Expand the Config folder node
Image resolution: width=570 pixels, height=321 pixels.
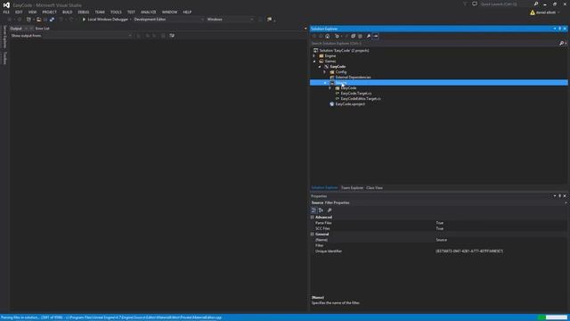[325, 72]
